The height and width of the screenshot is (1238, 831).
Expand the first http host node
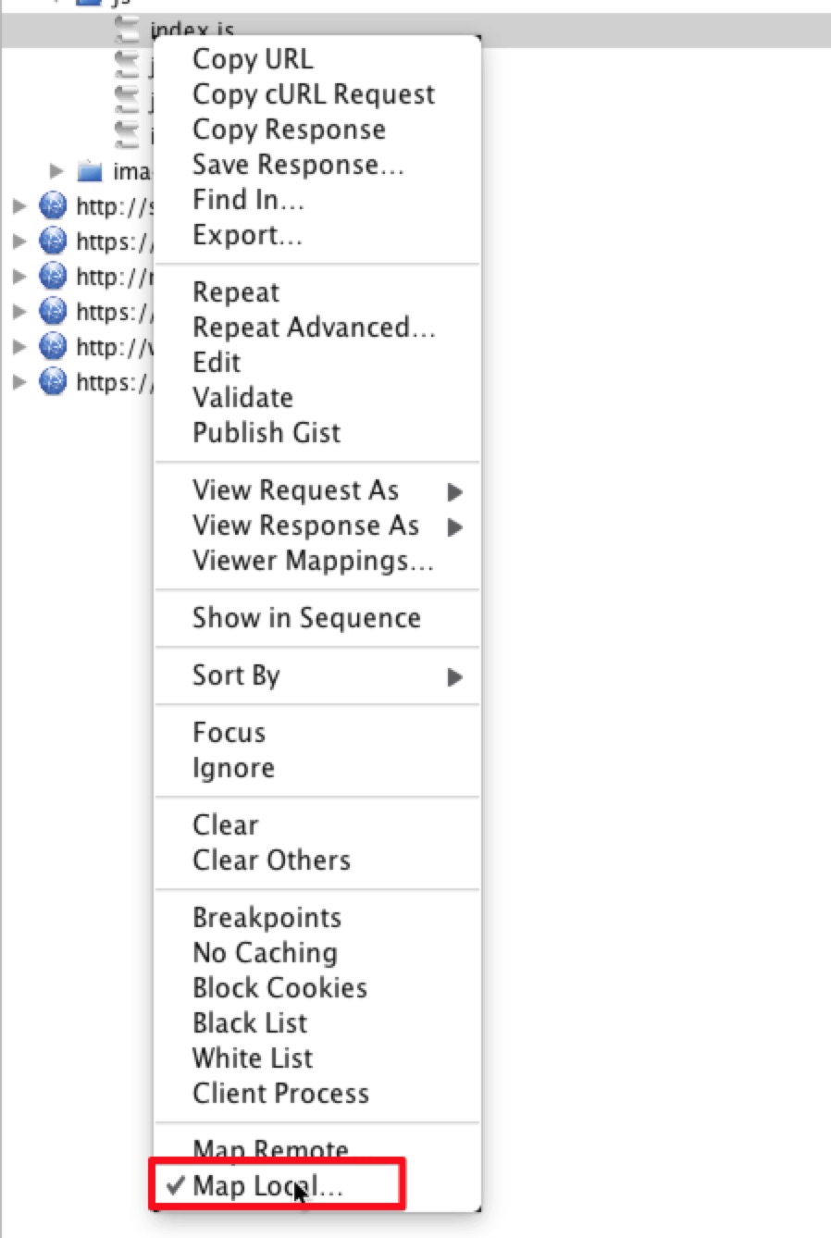(x=19, y=205)
